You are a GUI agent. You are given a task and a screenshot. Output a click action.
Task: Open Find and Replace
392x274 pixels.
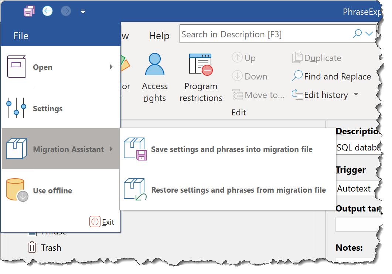tap(331, 77)
